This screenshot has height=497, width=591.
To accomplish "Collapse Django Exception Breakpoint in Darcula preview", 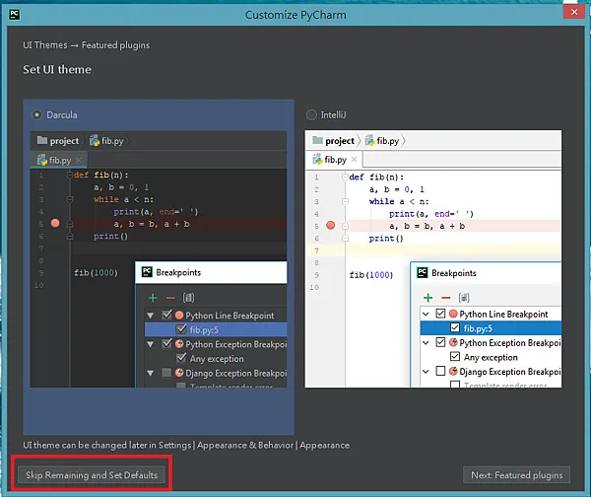I will 151,373.
